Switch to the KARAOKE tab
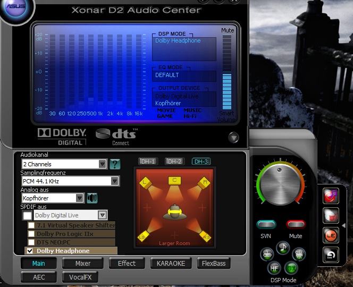 click(171, 264)
